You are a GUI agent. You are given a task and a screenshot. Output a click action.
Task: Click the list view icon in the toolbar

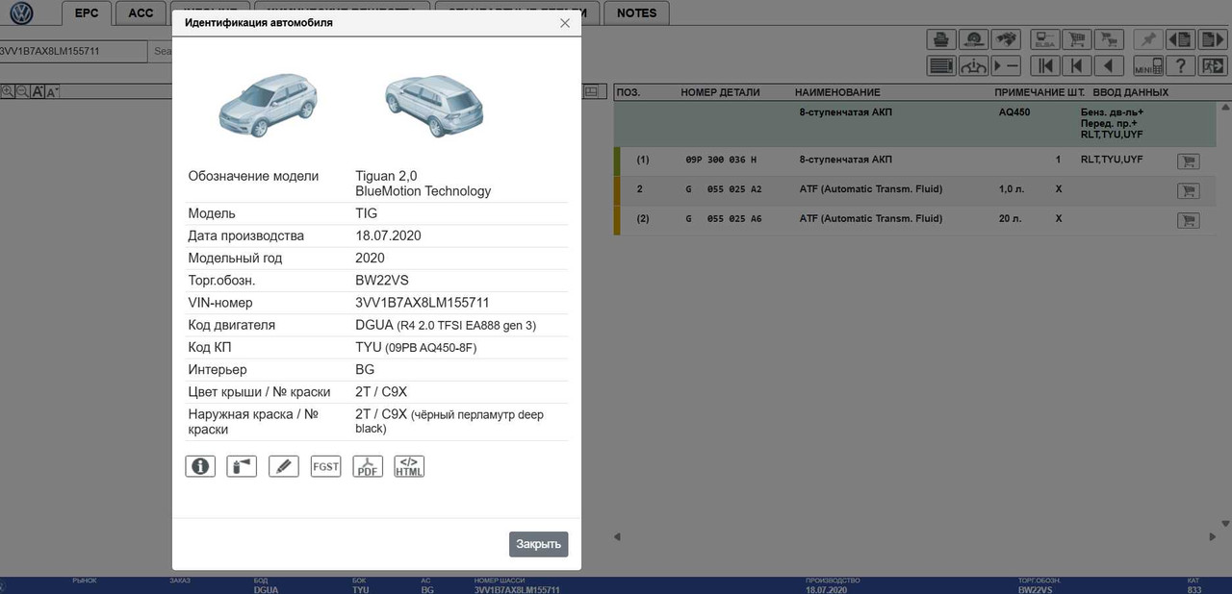point(941,65)
